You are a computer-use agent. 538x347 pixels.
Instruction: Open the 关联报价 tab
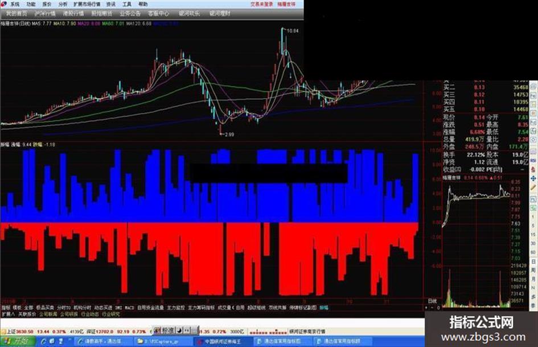(x=27, y=315)
